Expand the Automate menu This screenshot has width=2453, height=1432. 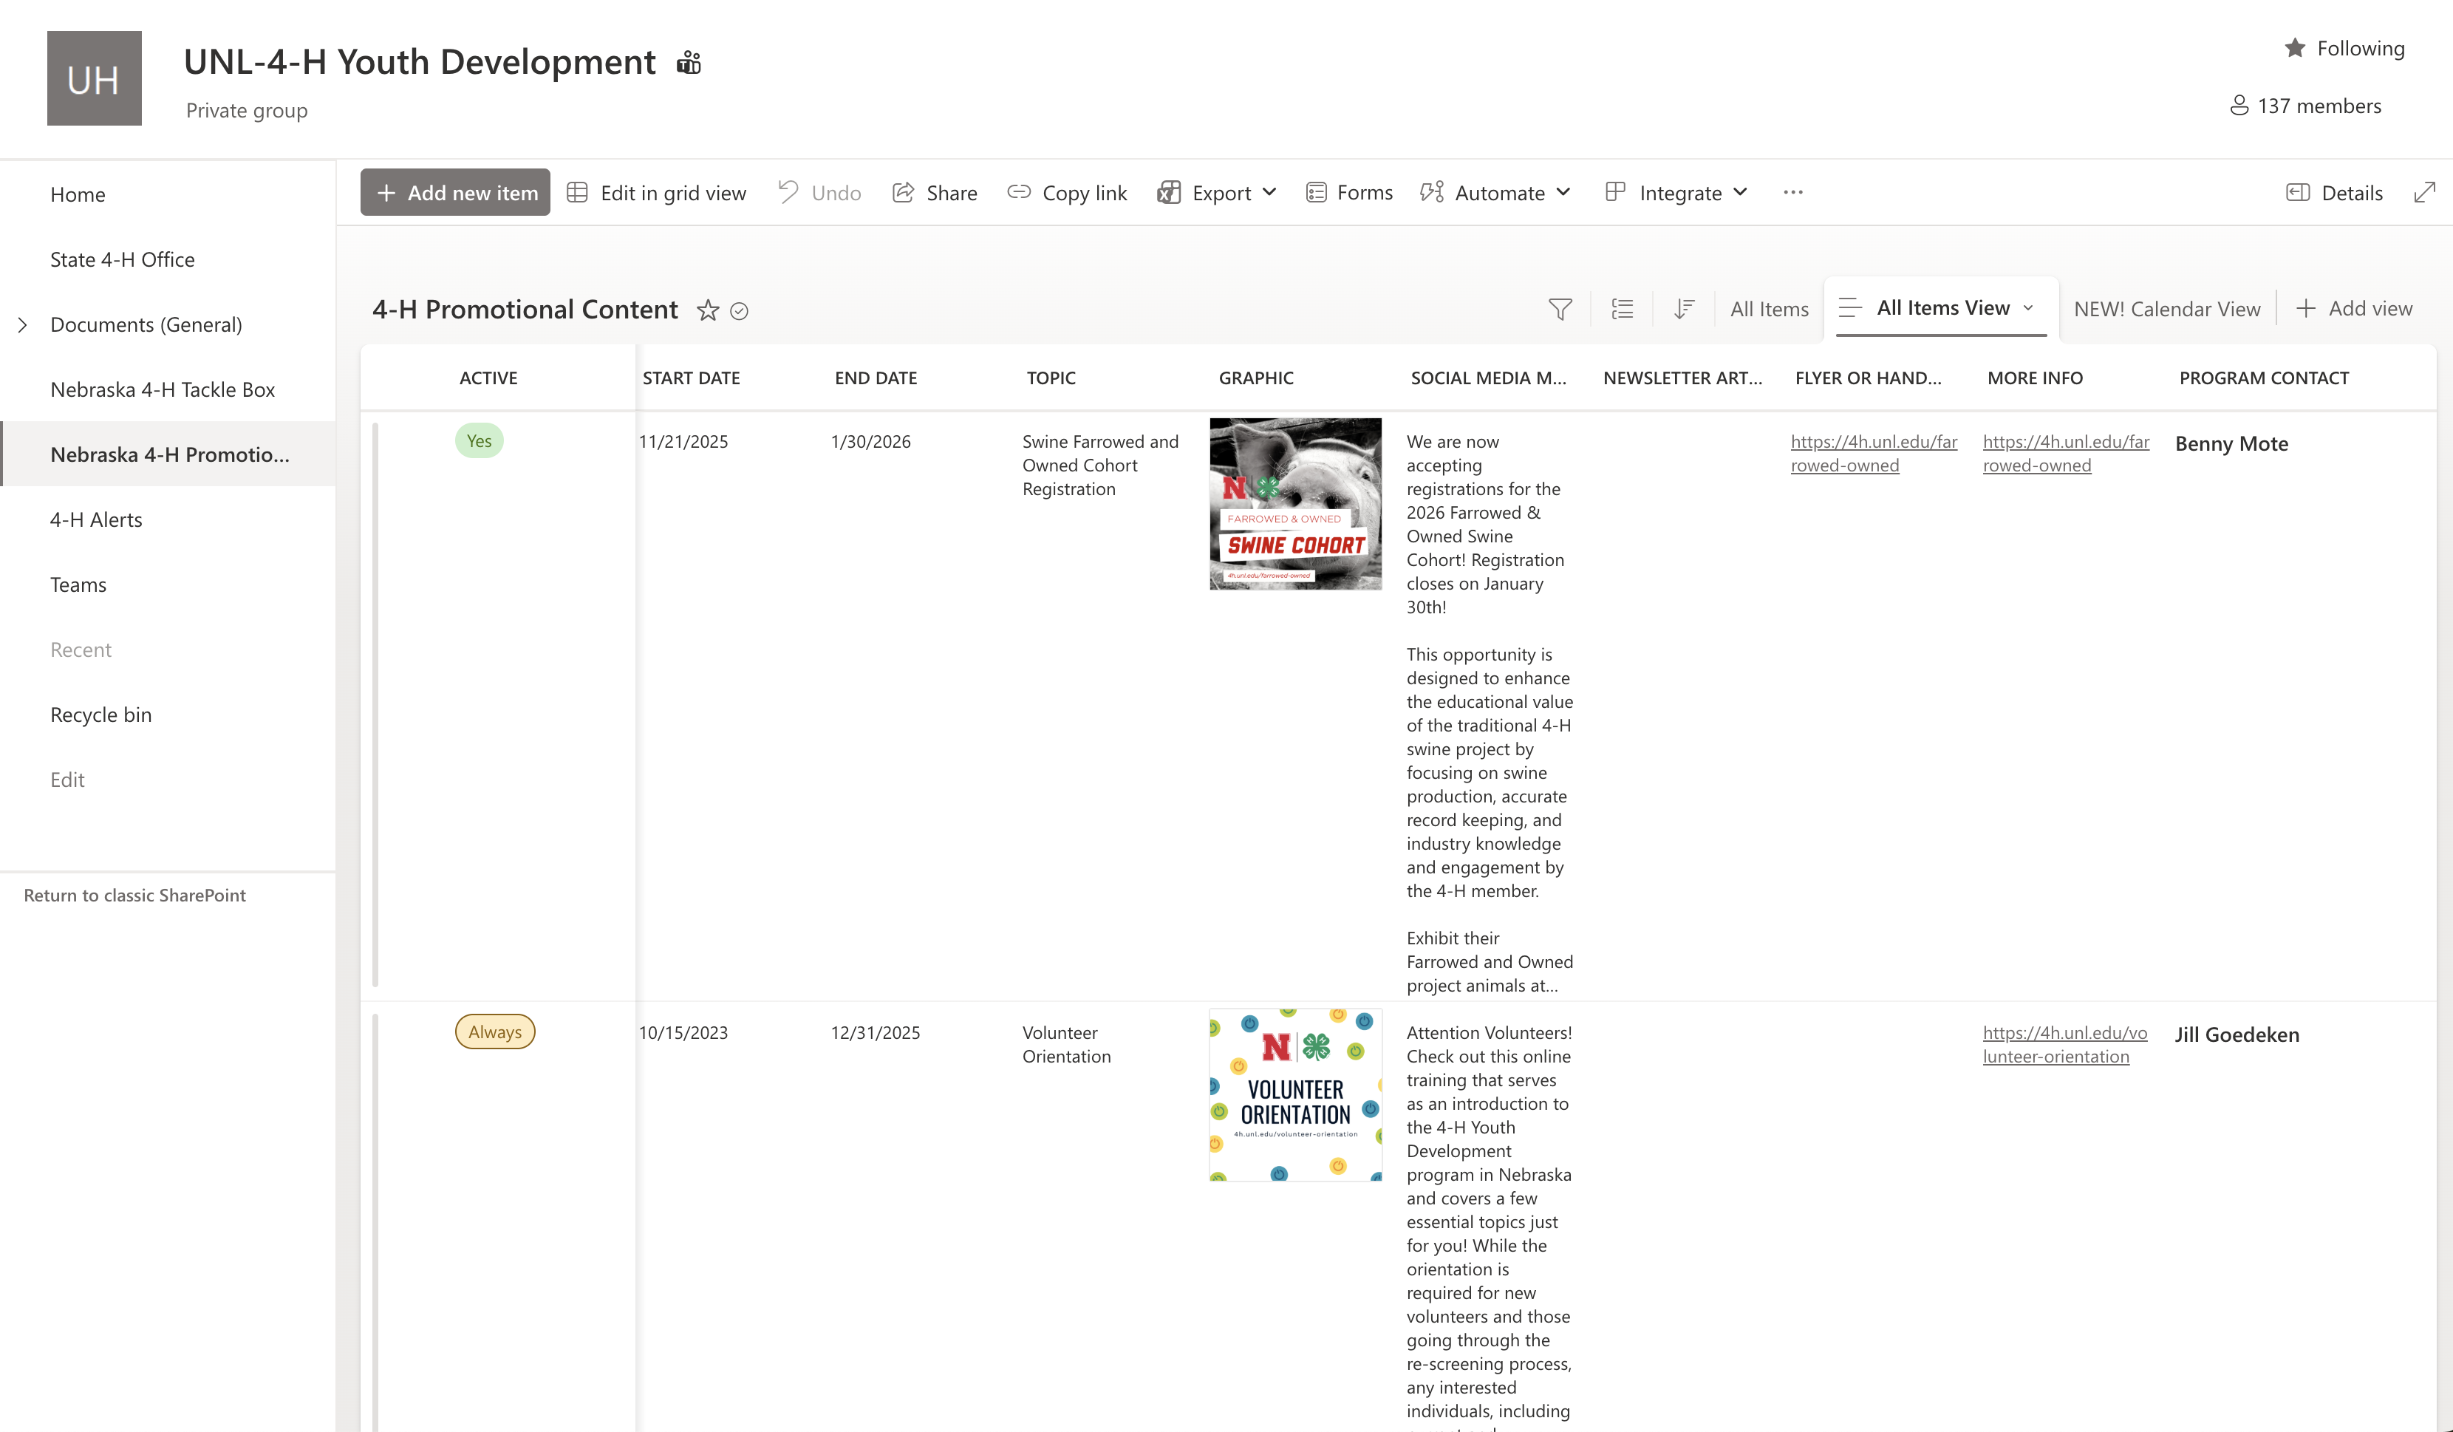(x=1495, y=193)
